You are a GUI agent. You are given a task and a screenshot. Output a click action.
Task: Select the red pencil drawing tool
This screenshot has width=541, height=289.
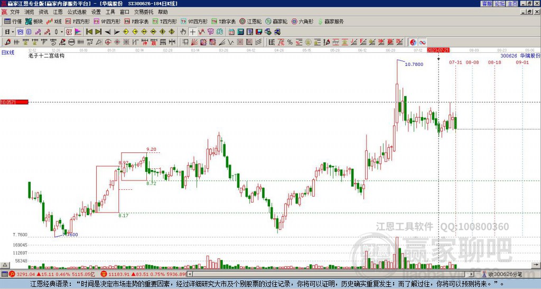(7, 42)
